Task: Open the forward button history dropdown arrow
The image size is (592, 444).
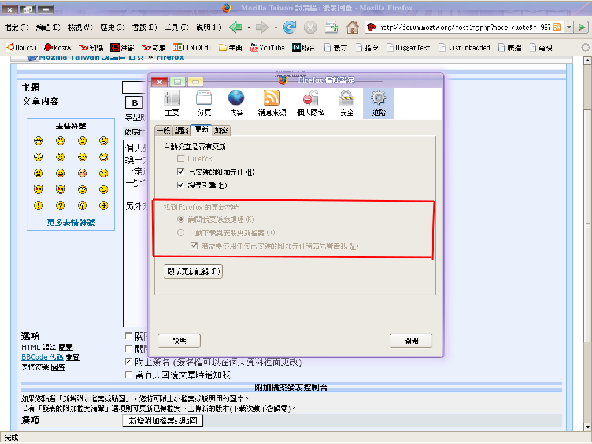Action: (276, 28)
